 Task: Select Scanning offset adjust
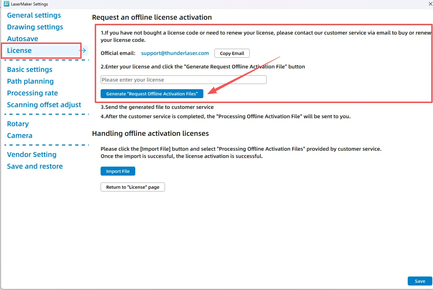coord(44,105)
